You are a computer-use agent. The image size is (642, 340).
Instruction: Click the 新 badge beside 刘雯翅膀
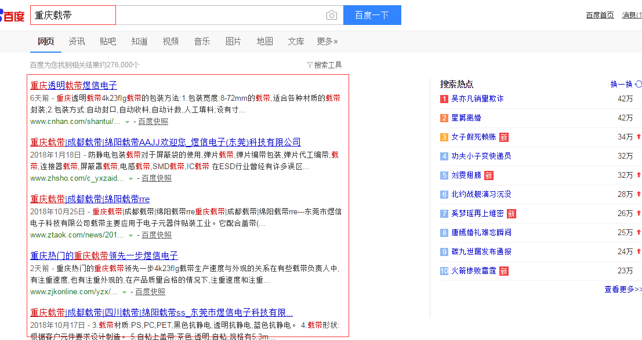489,176
